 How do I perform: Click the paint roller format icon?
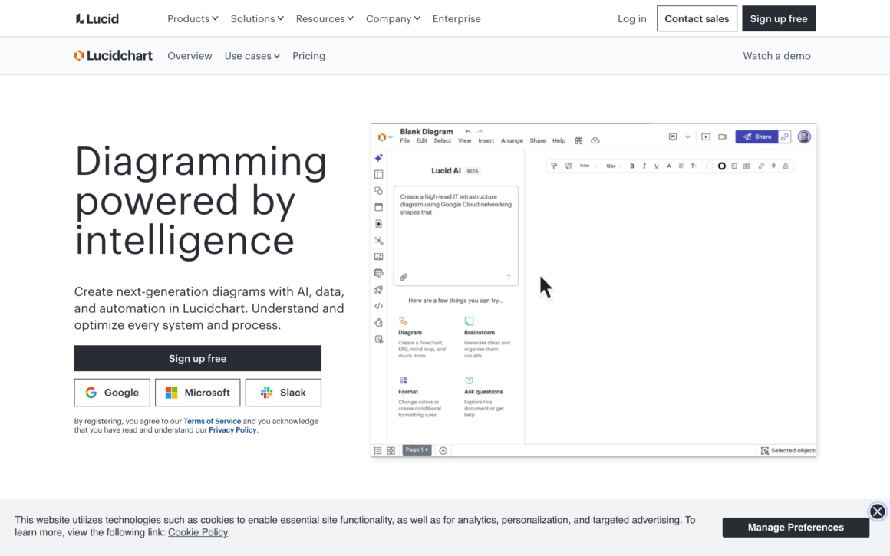click(x=554, y=166)
